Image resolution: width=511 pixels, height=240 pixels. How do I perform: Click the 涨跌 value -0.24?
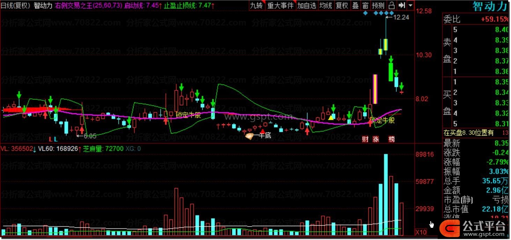500,153
